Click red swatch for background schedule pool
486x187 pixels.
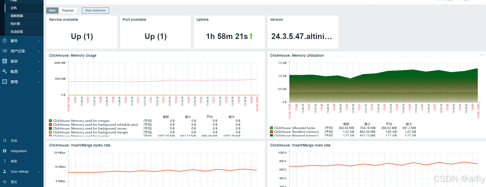51,125
